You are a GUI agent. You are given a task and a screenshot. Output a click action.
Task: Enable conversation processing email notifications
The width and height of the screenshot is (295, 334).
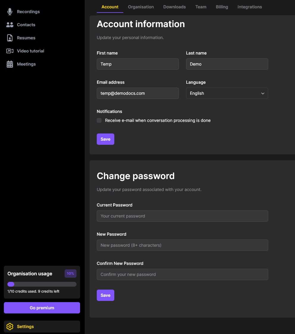coord(99,120)
